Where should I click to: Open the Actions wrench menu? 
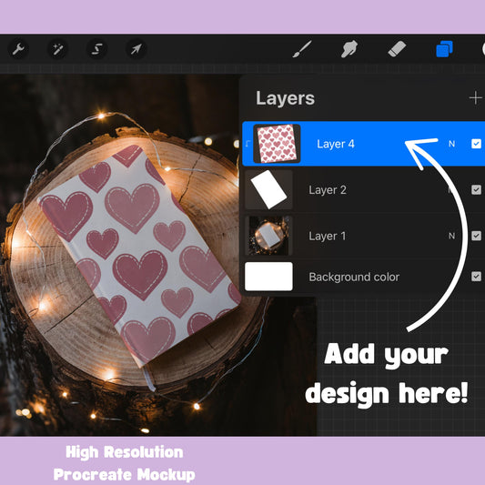pos(18,49)
